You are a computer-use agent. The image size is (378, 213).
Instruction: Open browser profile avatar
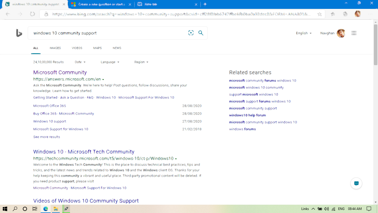coord(358,14)
